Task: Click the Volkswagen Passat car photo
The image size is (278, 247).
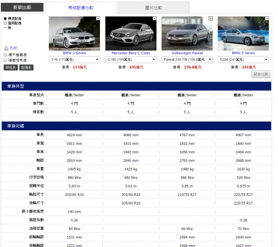Action: 187,34
